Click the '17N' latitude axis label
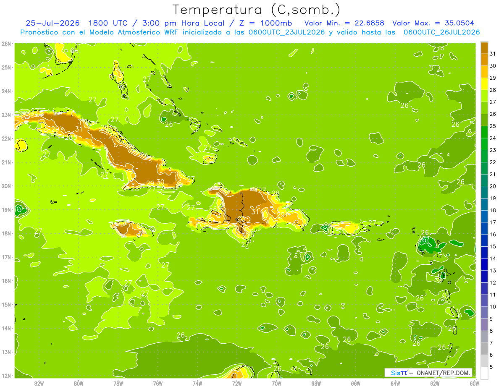The height and width of the screenshot is (389, 504). tap(6, 257)
